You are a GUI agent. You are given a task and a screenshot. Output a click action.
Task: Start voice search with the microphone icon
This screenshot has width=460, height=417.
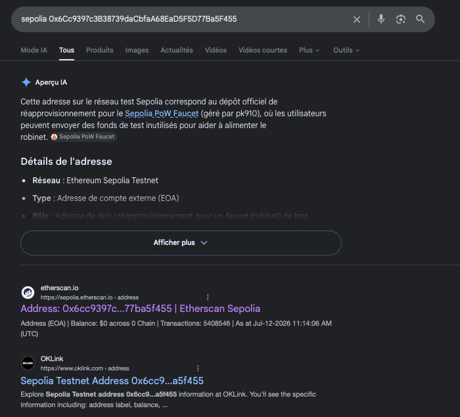[380, 19]
